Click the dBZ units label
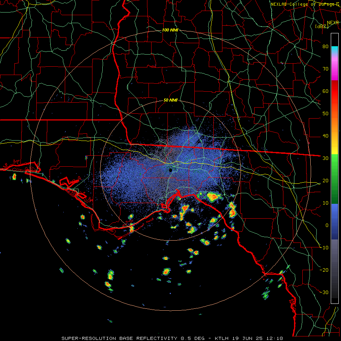Screen dimensions: 341x341 (322, 26)
